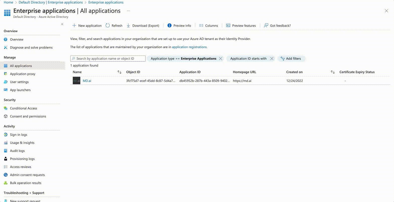
Task: Click the search by application name field
Action: 108,59
